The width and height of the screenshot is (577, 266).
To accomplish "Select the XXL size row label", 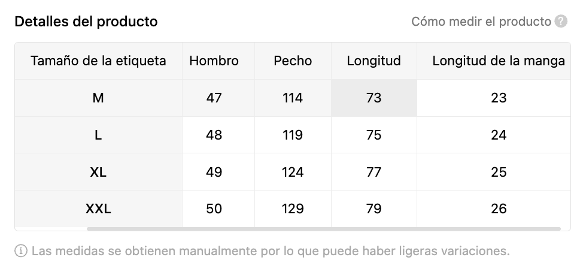I will point(98,208).
